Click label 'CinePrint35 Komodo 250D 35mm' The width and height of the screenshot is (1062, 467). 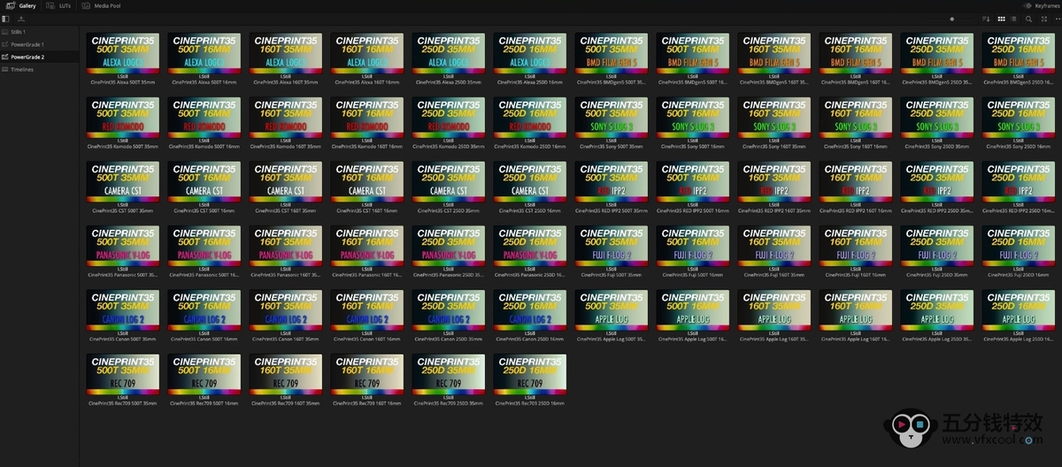(448, 146)
